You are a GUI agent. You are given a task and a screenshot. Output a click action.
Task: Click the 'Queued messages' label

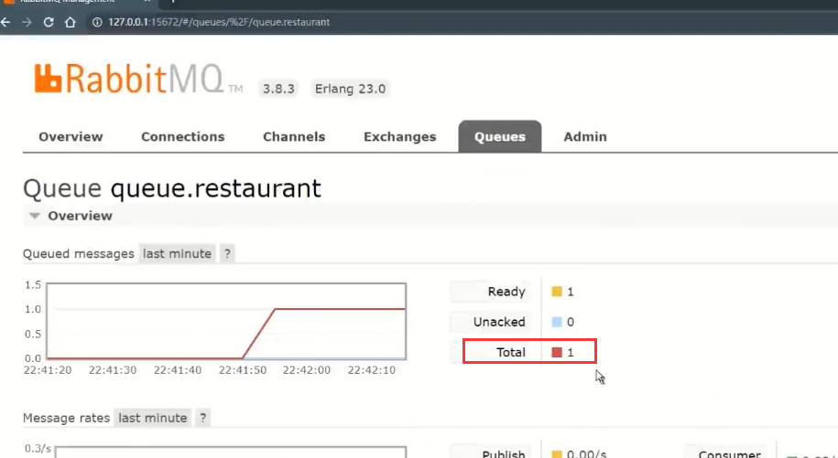79,254
